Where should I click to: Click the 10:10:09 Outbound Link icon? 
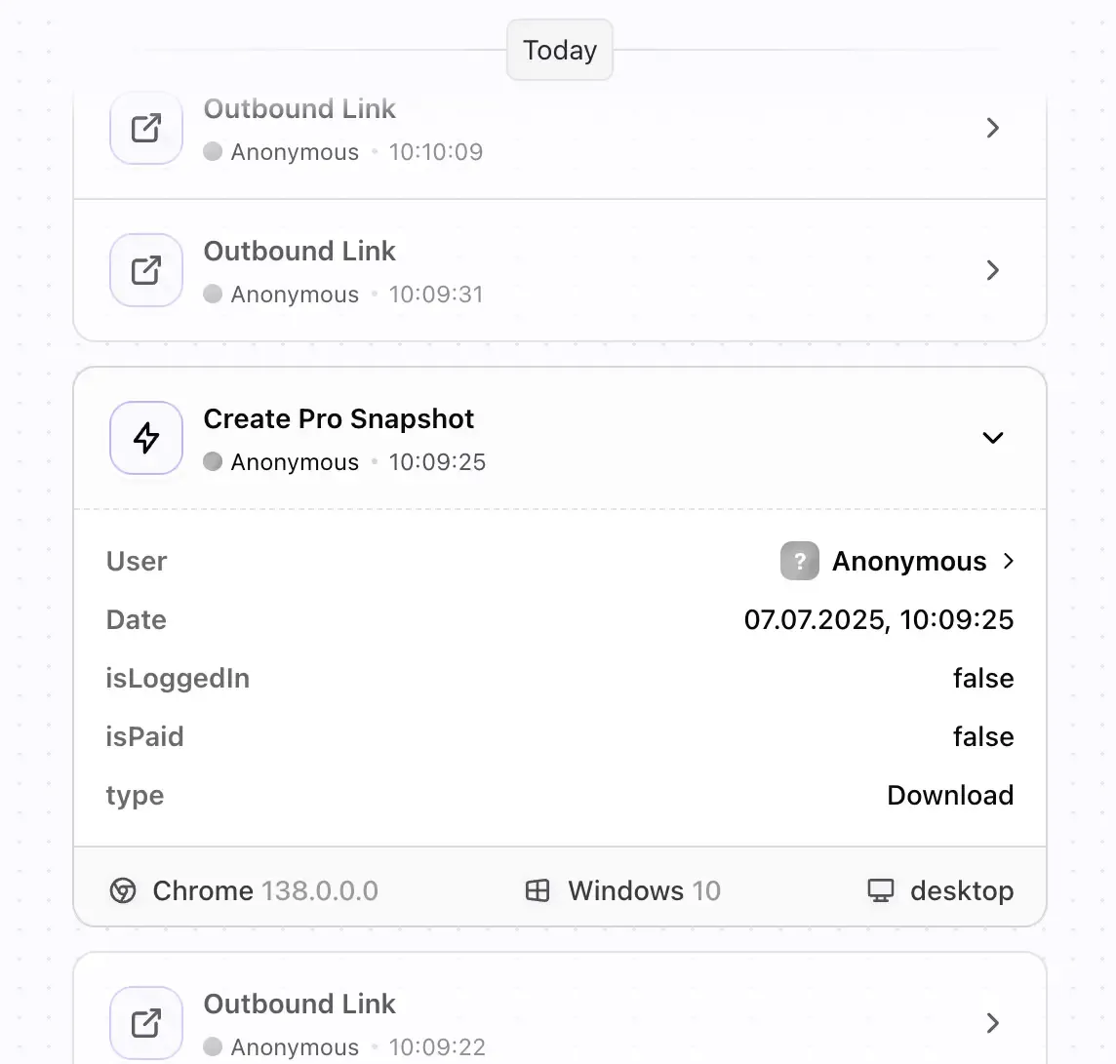point(146,128)
